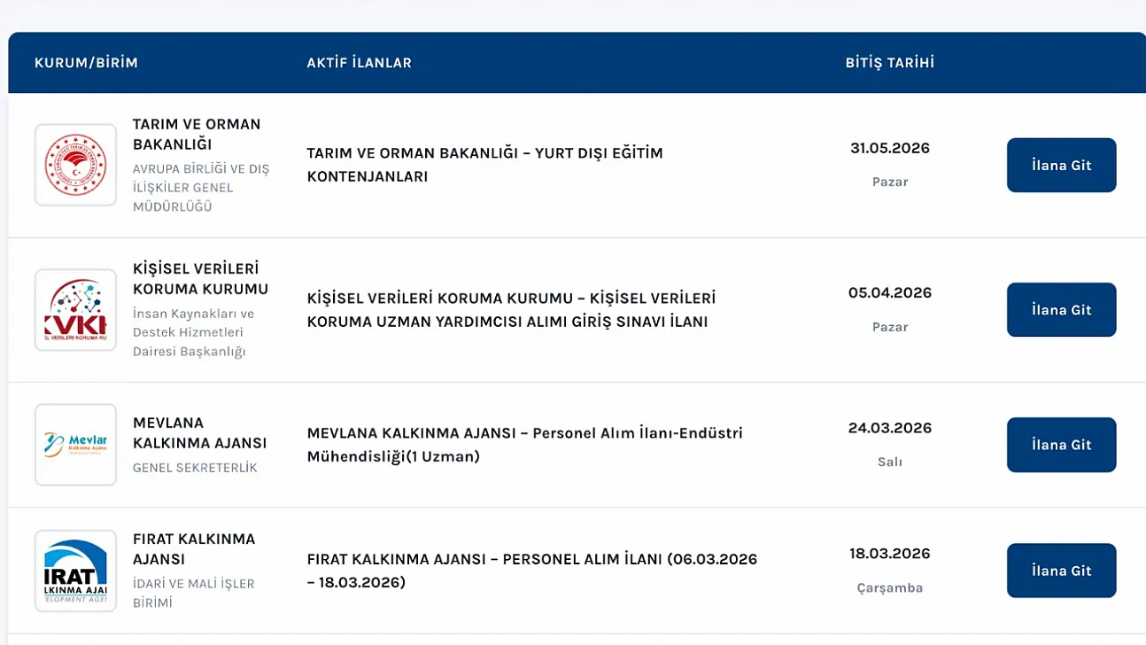This screenshot has height=645, width=1146.
Task: Open the Yurt Dışı Eğitim Kontenjanları announcement
Action: [485, 164]
